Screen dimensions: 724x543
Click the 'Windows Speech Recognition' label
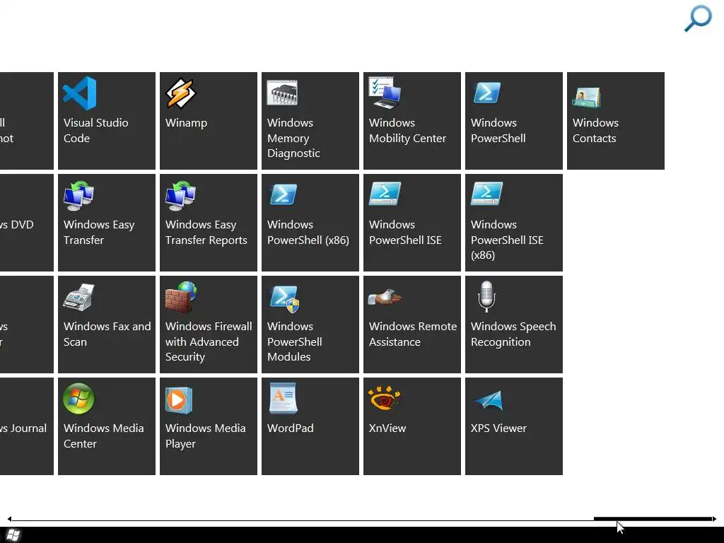pos(513,334)
